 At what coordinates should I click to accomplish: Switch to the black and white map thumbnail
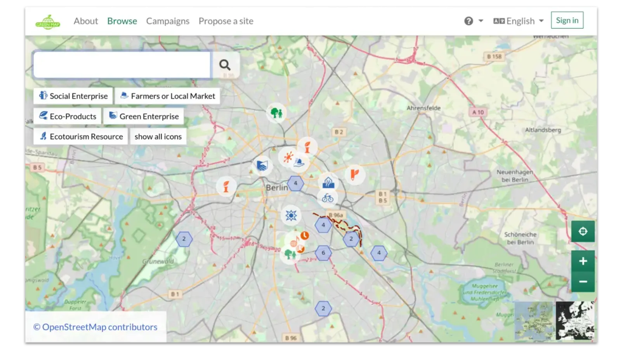pyautogui.click(x=575, y=321)
